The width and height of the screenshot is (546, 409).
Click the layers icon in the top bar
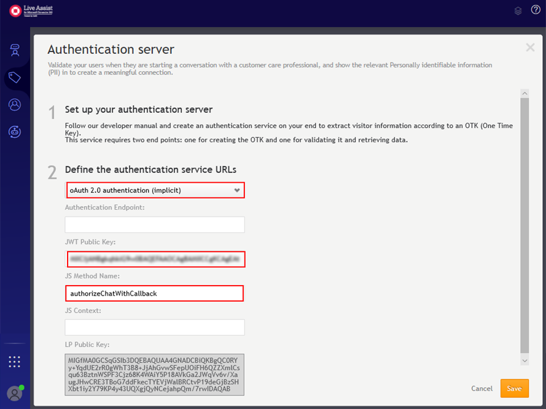coord(518,10)
